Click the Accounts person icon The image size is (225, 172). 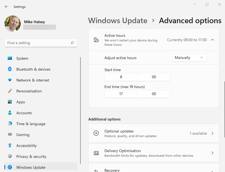click(10, 113)
